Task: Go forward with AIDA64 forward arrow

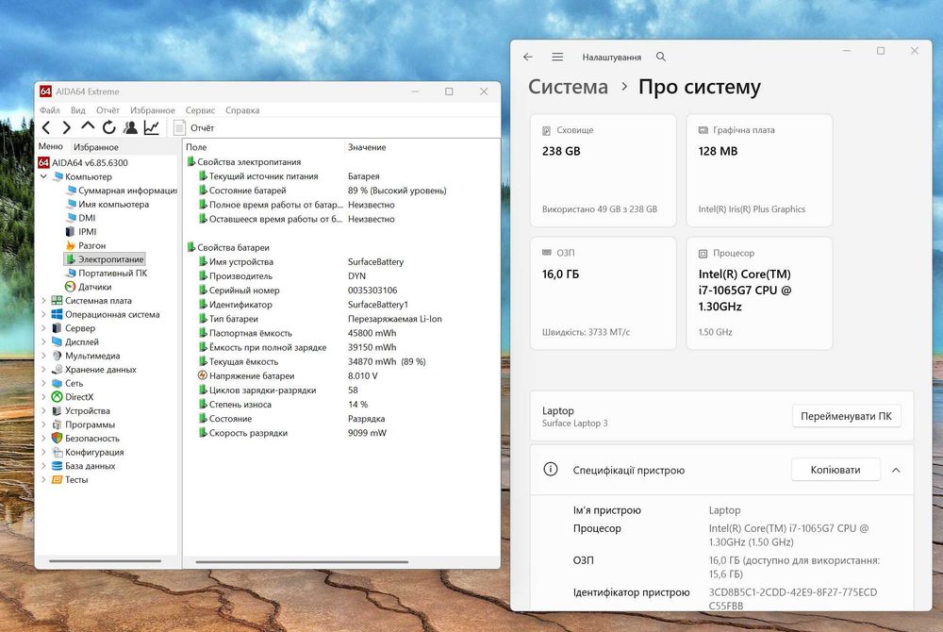Action: [67, 127]
